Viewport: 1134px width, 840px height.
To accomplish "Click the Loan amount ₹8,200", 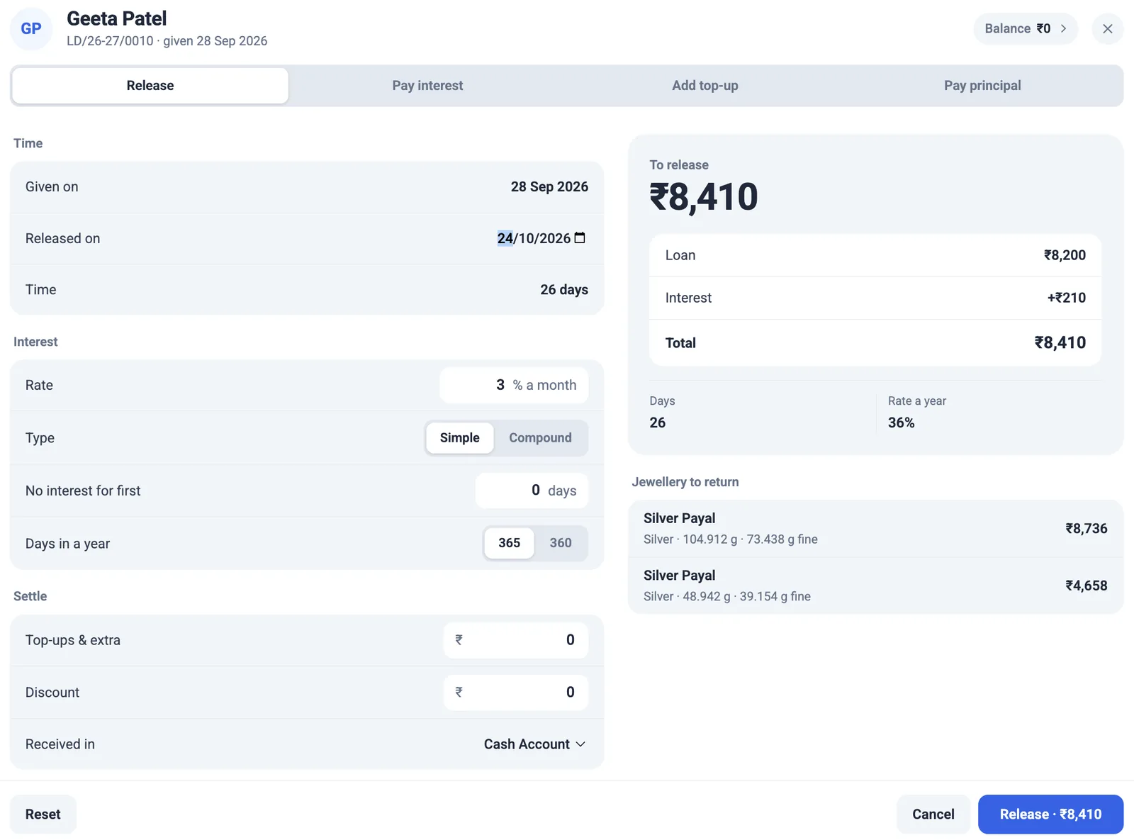I will point(1065,255).
